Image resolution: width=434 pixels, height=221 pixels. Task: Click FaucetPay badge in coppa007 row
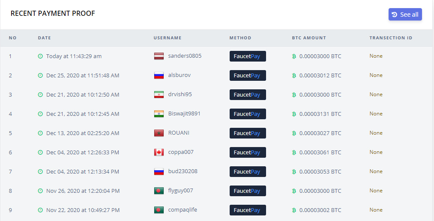point(248,152)
